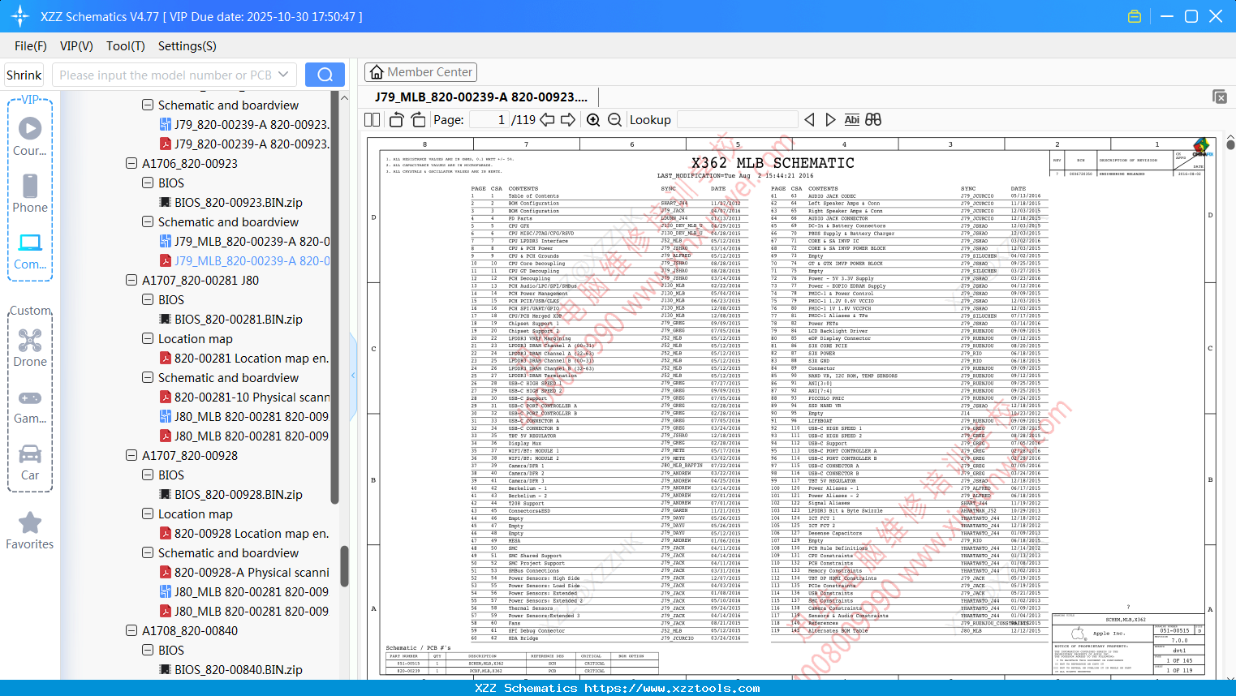Click the Shrink button
The image size is (1236, 696).
coord(24,75)
